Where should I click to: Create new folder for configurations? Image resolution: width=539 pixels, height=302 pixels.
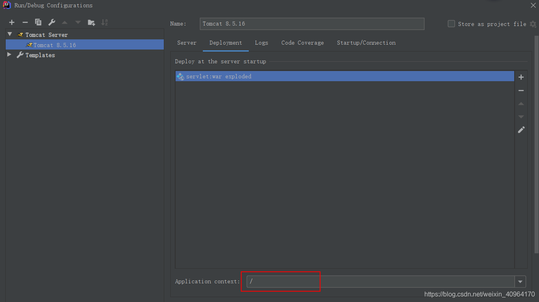point(91,22)
